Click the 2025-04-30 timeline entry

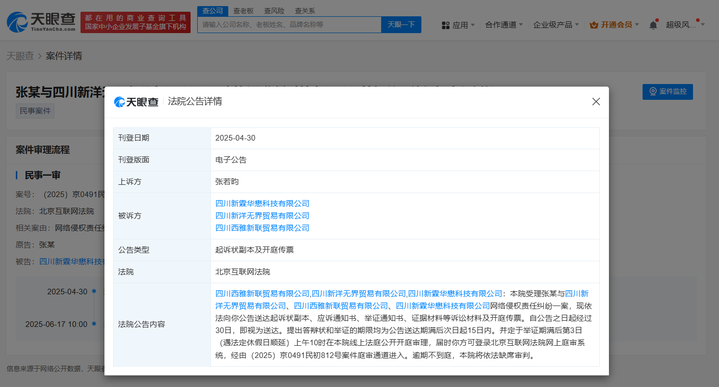tap(67, 292)
